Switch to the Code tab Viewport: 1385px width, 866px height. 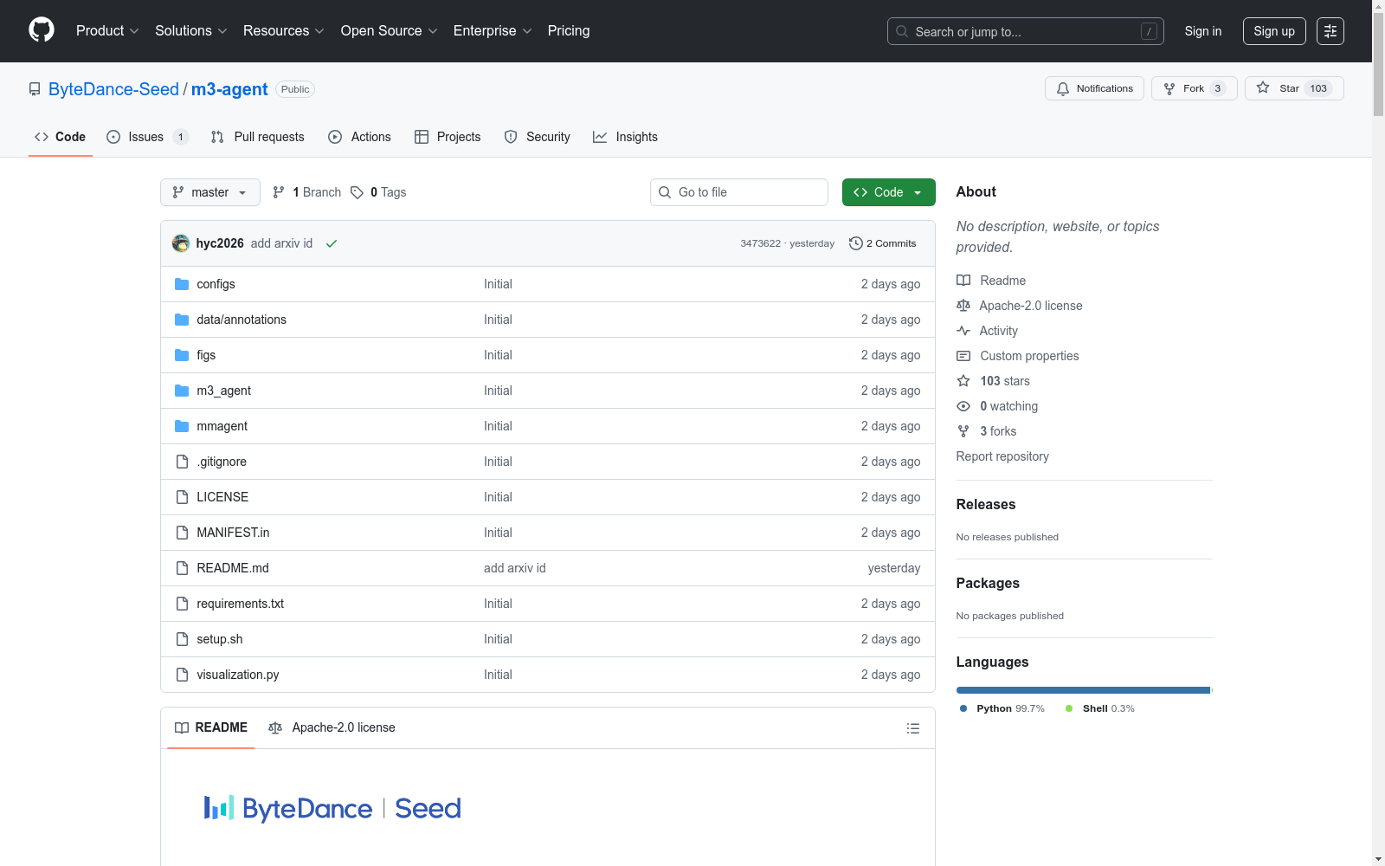pos(61,137)
